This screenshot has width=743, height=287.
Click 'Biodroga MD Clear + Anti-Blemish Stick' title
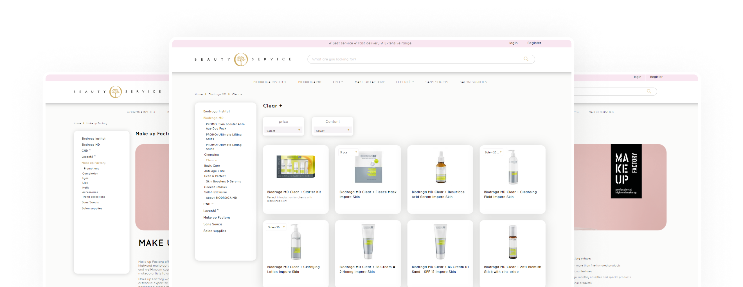[512, 269]
